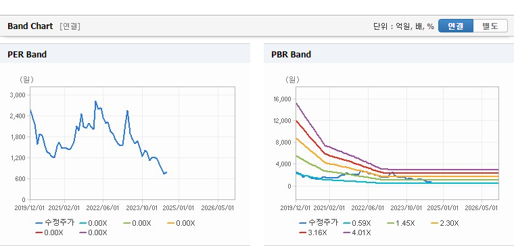
Task: Click the 4,000 y-axis label in PBR chart
Action: coord(283,164)
